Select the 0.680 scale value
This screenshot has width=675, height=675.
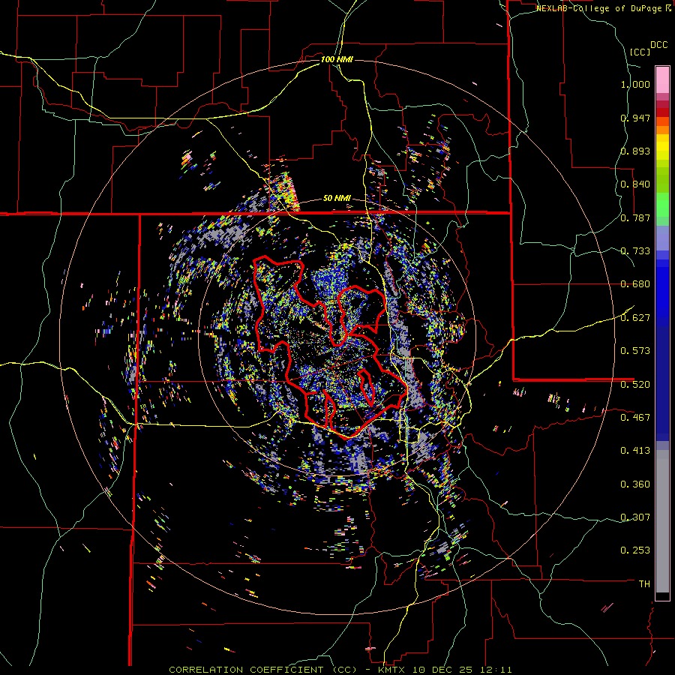click(635, 284)
